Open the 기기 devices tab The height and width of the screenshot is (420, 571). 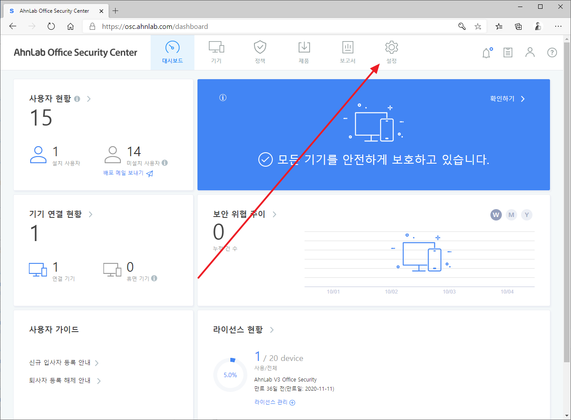click(216, 52)
